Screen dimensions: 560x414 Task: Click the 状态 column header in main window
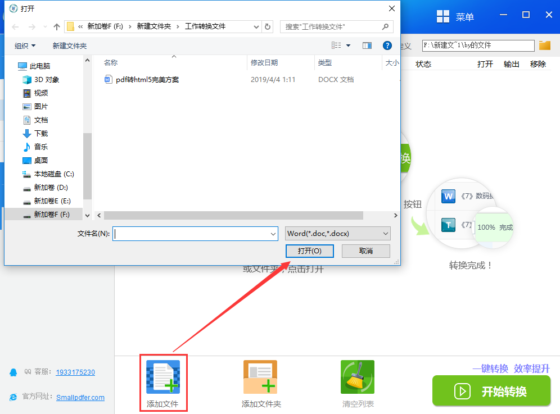423,64
